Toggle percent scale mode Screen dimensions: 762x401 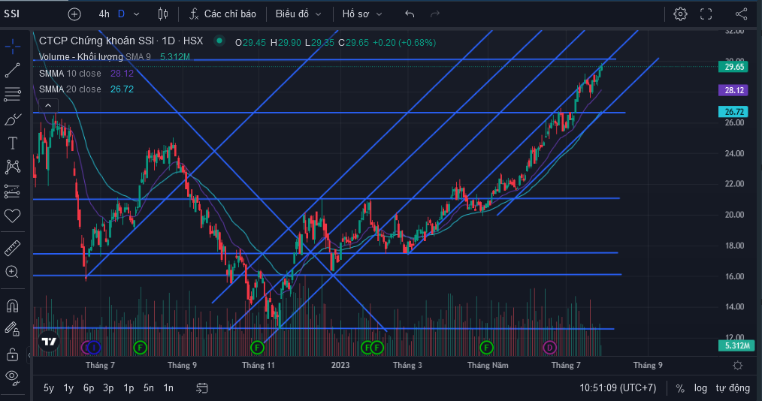680,388
